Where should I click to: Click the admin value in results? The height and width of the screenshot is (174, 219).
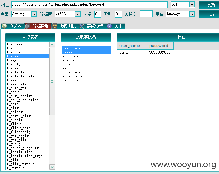point(124,53)
